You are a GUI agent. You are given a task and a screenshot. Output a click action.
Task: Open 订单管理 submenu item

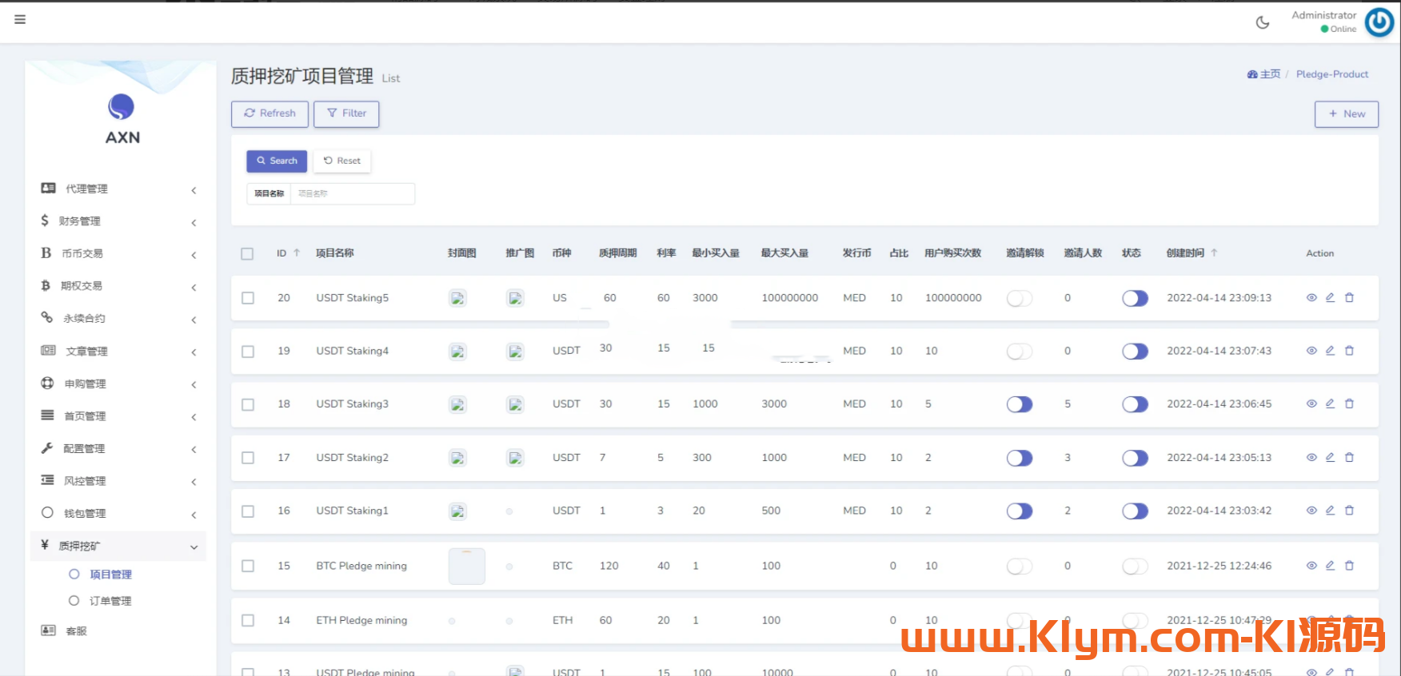click(x=110, y=601)
